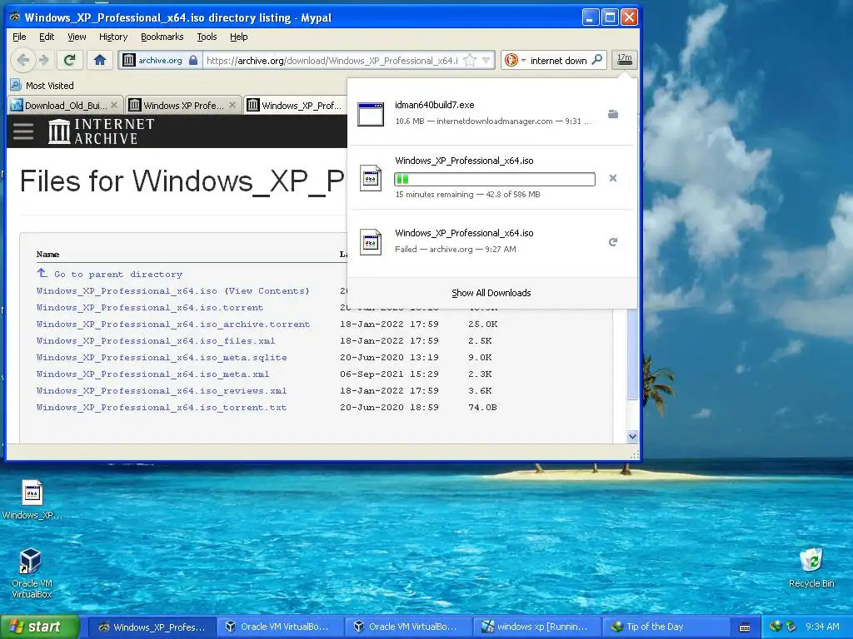The width and height of the screenshot is (853, 639).
Task: Switch to first Oracle VM VirtualBox taskbar button
Action: click(x=280, y=627)
